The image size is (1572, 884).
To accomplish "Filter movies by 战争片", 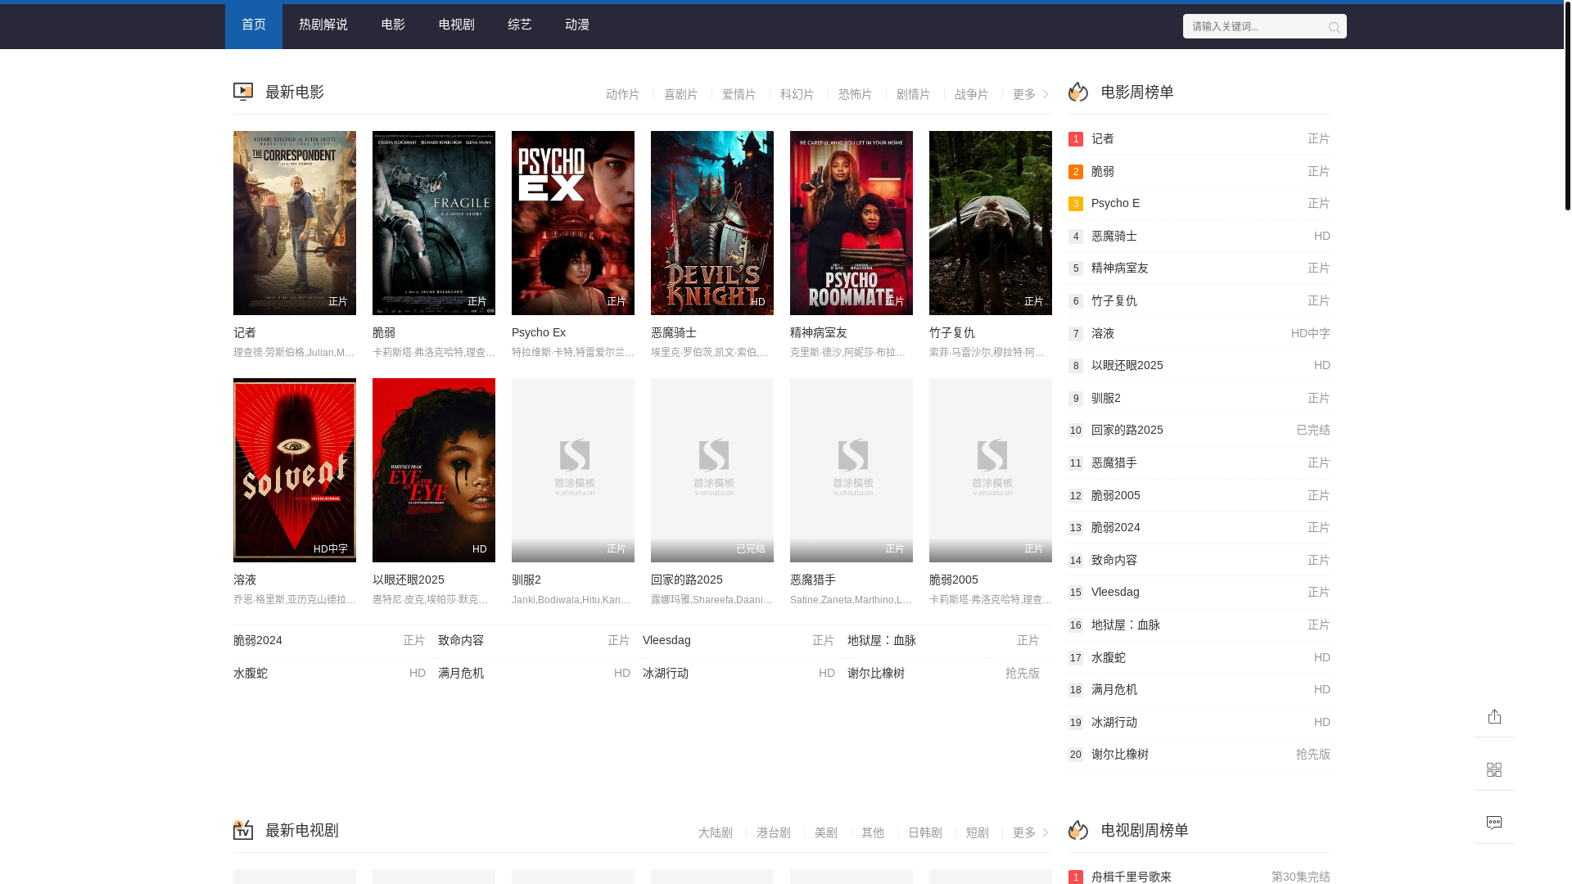I will coord(971,95).
